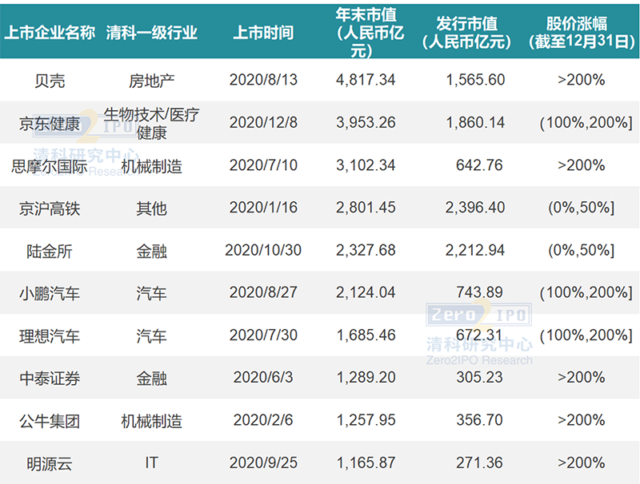Click >200% in the 中泰证券 row
Image resolution: width=640 pixels, height=484 pixels.
click(582, 378)
